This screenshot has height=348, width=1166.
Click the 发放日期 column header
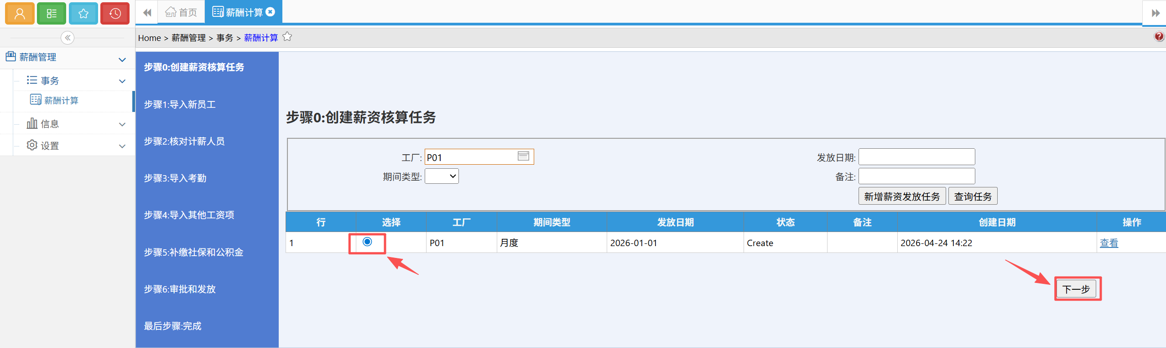[x=675, y=222]
